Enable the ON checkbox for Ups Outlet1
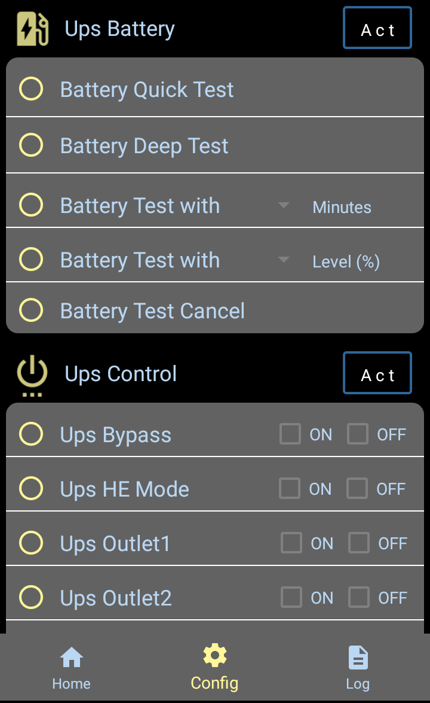This screenshot has height=703, width=430. tap(291, 543)
